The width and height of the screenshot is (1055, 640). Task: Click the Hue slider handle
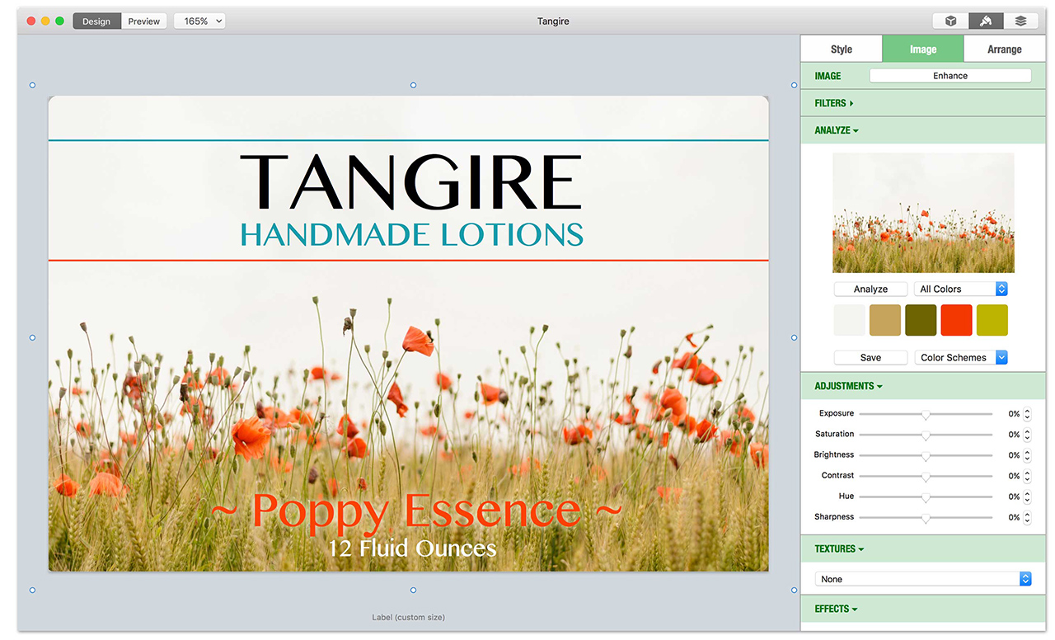click(x=926, y=497)
